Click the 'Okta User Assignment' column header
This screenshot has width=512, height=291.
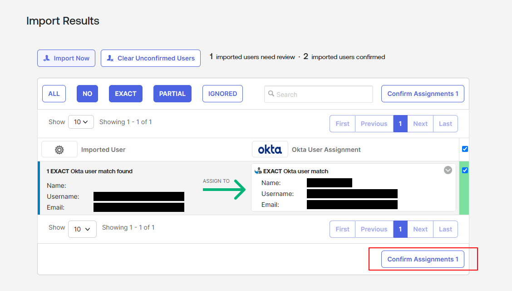tap(326, 150)
